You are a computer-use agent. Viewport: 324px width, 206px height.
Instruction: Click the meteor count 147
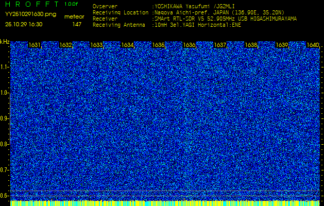click(x=77, y=24)
